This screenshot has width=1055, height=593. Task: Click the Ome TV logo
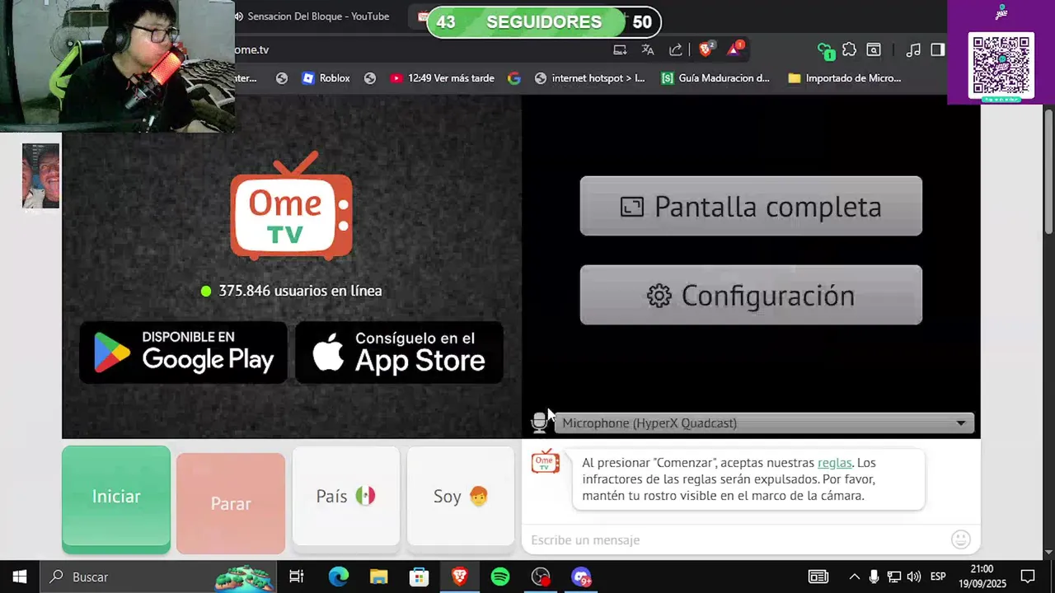(291, 206)
